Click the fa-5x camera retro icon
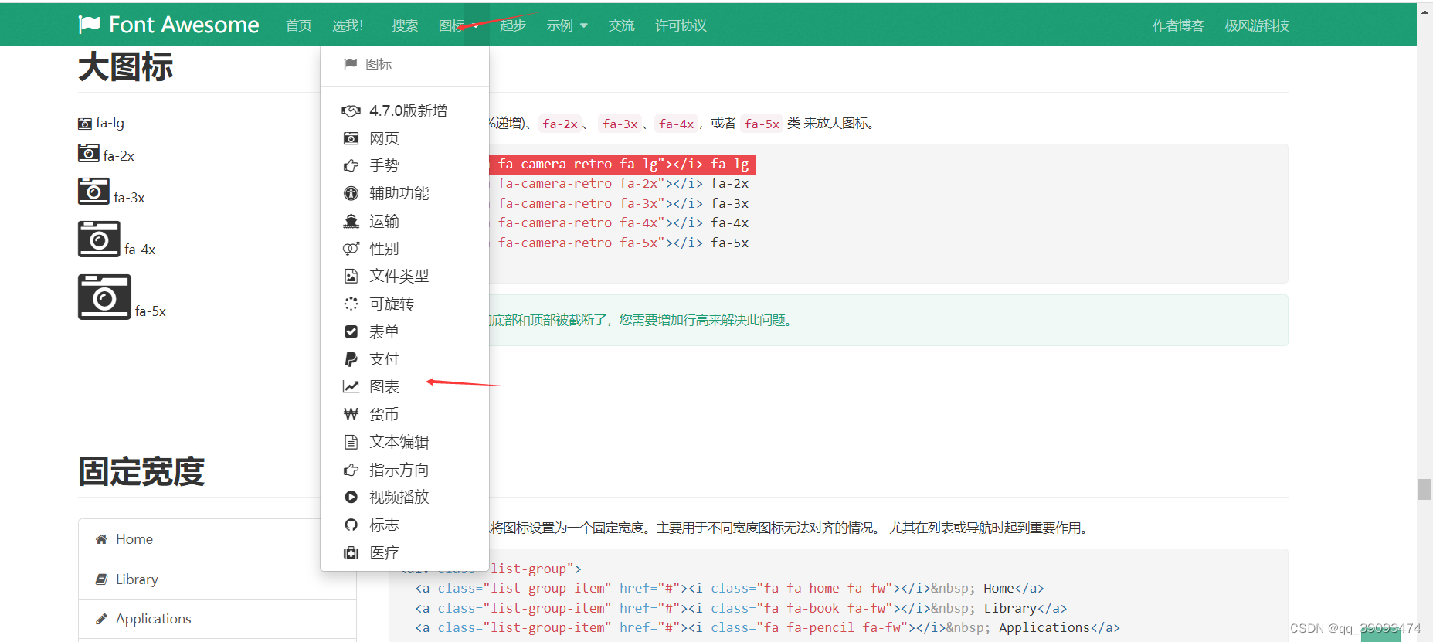1433x642 pixels. click(x=104, y=297)
